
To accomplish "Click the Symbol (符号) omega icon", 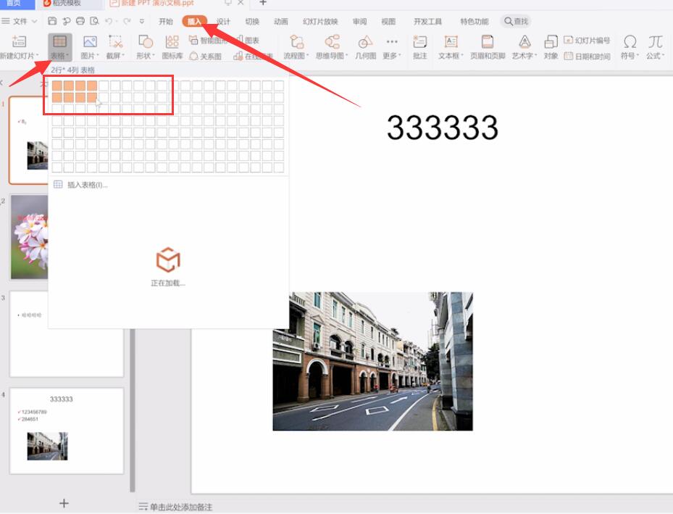I will (x=630, y=41).
